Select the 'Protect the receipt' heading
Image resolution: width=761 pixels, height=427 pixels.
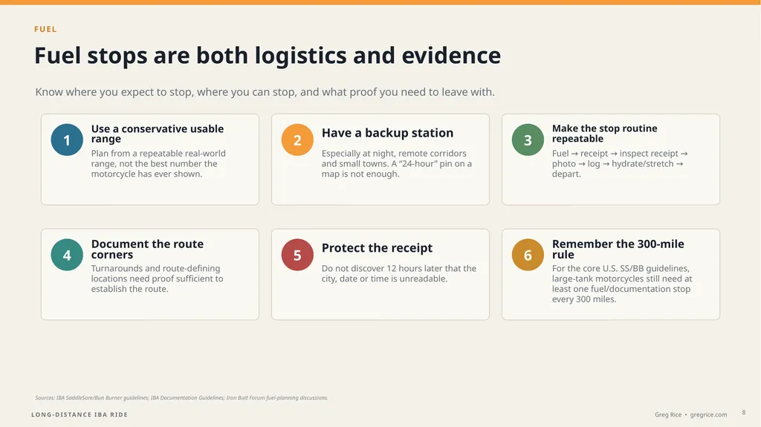(377, 248)
